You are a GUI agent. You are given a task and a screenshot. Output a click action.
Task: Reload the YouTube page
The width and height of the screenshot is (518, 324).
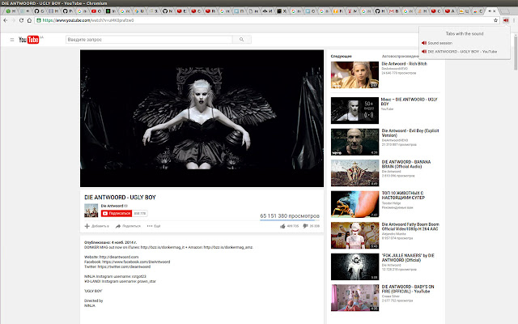[21, 20]
